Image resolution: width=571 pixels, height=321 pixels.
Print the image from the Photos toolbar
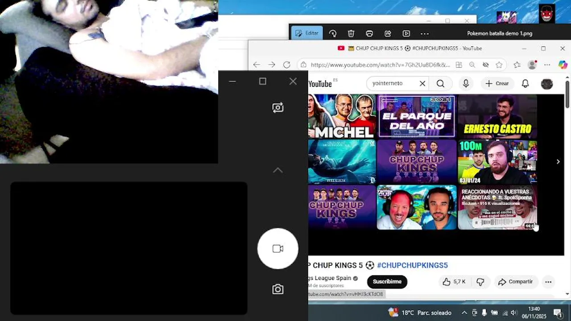point(369,33)
